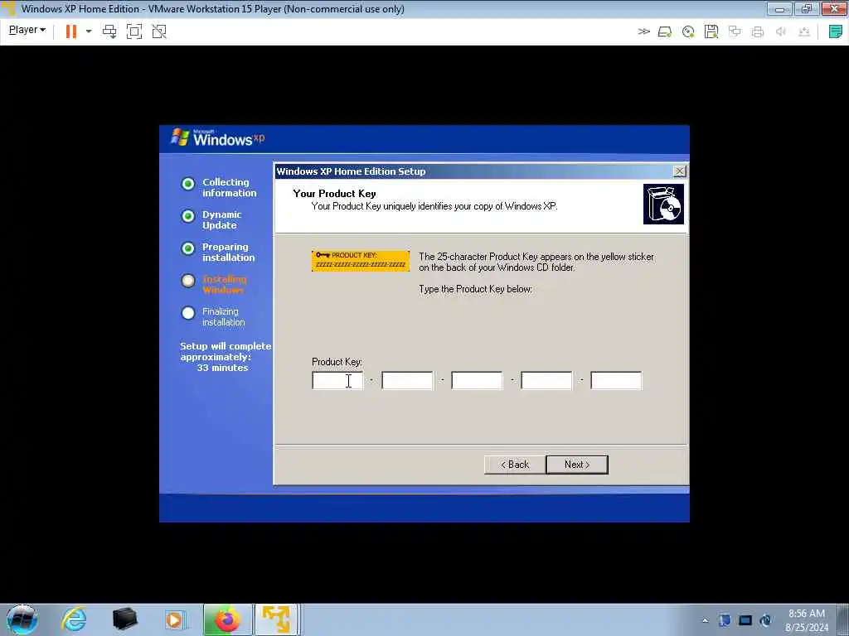Click the blue flag tray icon
Viewport: 849px width, 636px height.
pyautogui.click(x=725, y=620)
